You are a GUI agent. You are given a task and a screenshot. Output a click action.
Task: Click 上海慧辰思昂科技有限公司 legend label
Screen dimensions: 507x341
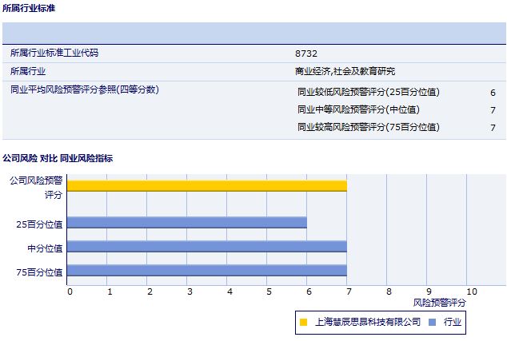(368, 322)
